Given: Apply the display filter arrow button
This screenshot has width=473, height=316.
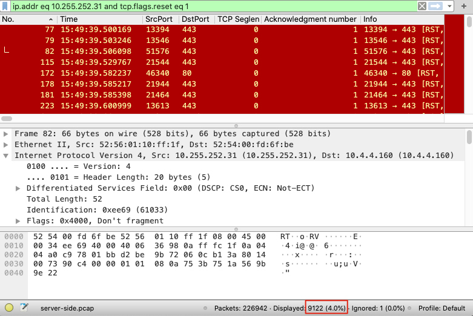Looking at the screenshot, I should coord(435,6).
